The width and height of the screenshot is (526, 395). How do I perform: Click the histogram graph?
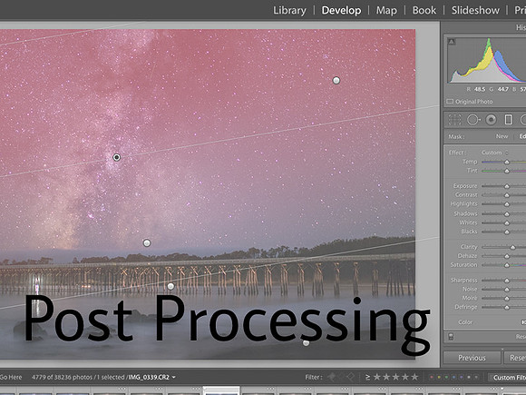[x=487, y=60]
